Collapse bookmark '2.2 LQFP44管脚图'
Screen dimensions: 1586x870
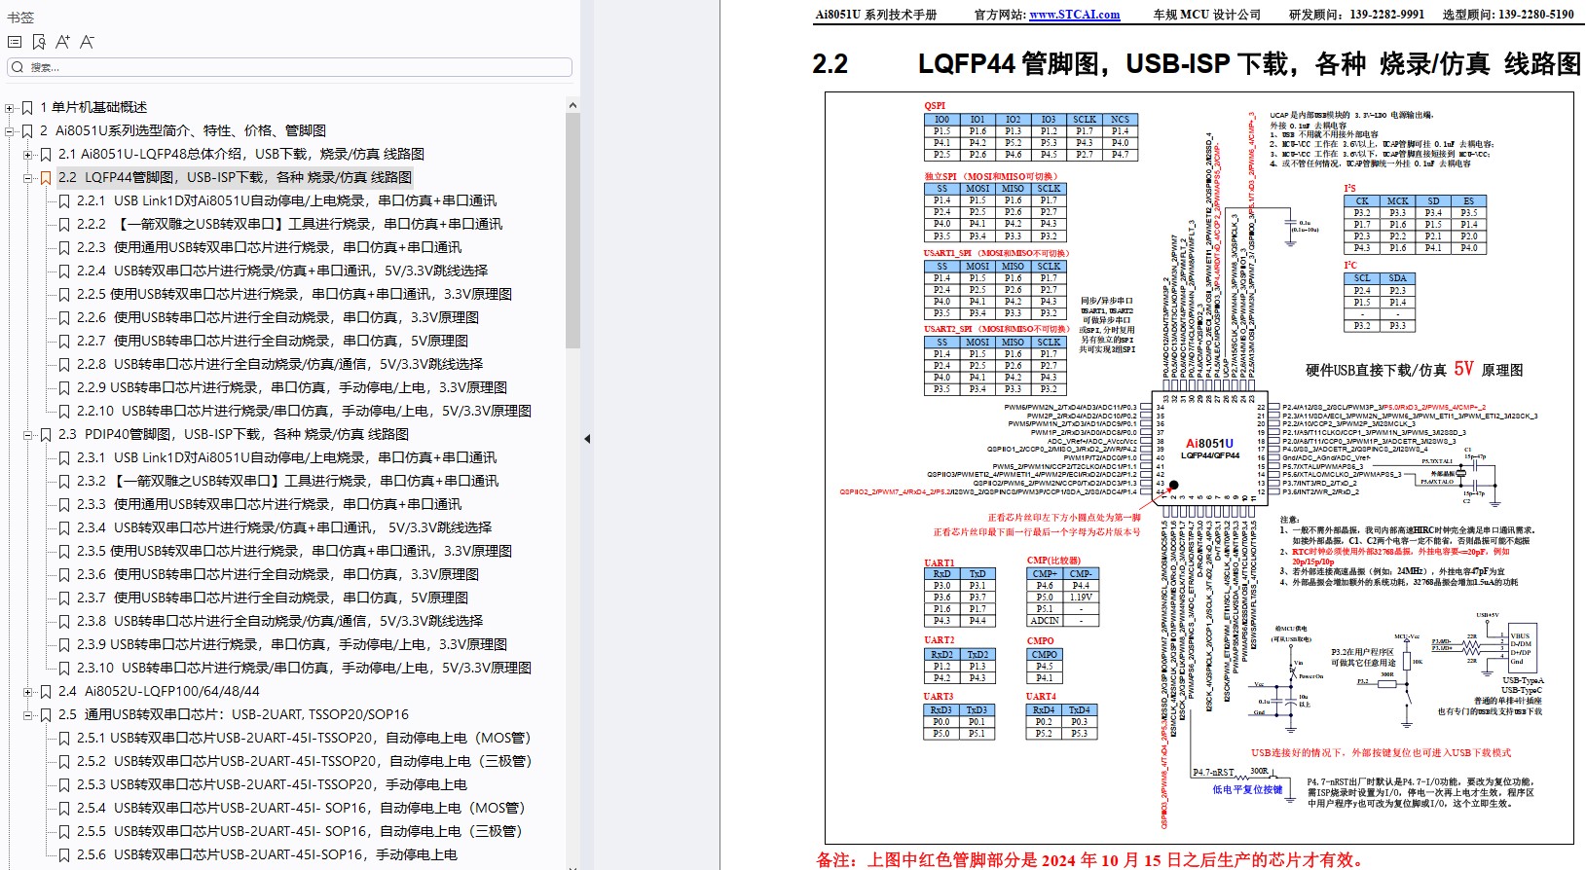point(28,178)
